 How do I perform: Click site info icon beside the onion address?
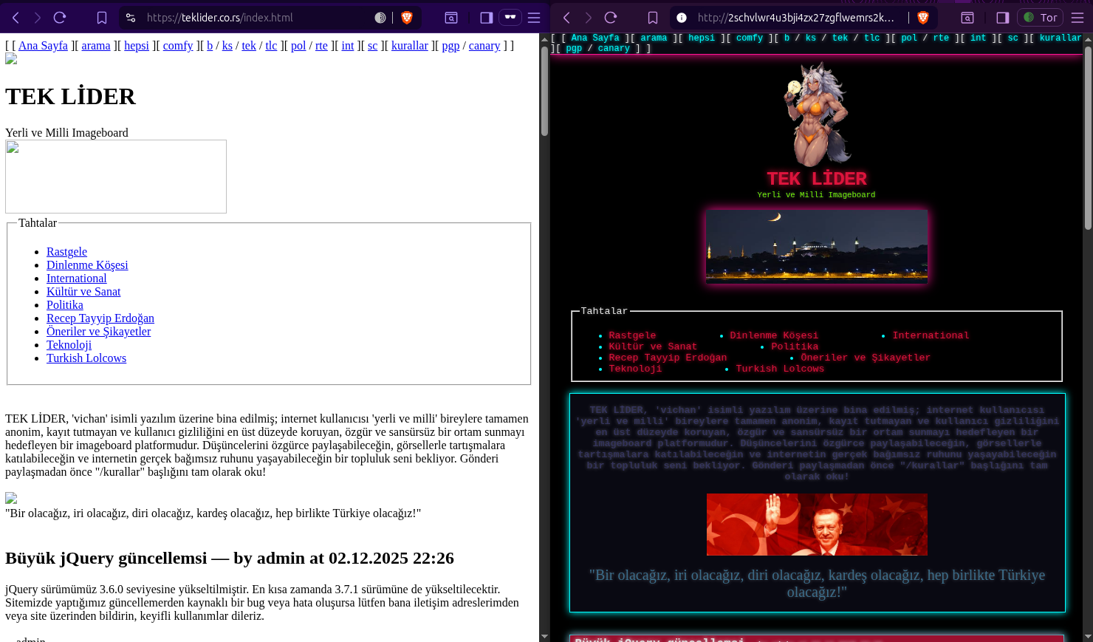point(682,18)
